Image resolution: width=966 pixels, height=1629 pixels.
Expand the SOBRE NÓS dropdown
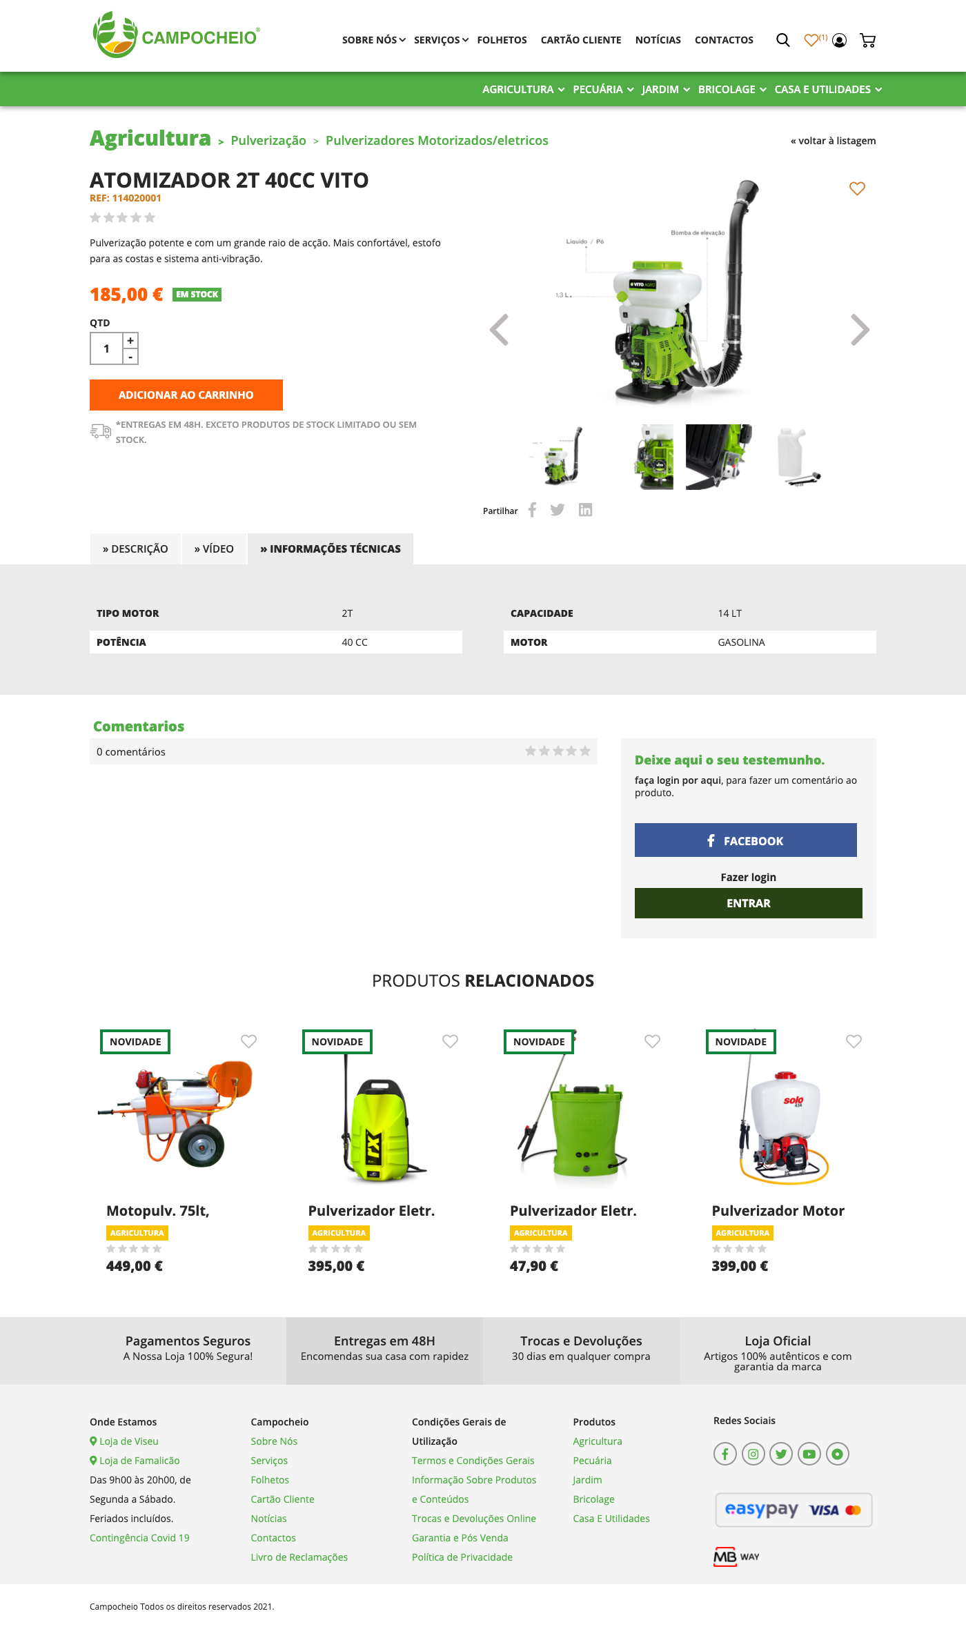373,40
